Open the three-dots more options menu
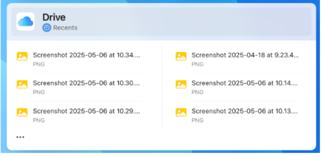The image size is (323, 156). 20,137
